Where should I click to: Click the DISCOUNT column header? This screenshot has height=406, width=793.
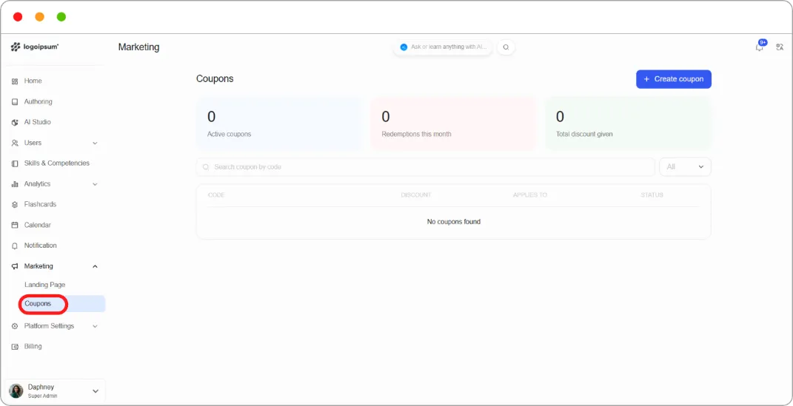[x=416, y=195]
